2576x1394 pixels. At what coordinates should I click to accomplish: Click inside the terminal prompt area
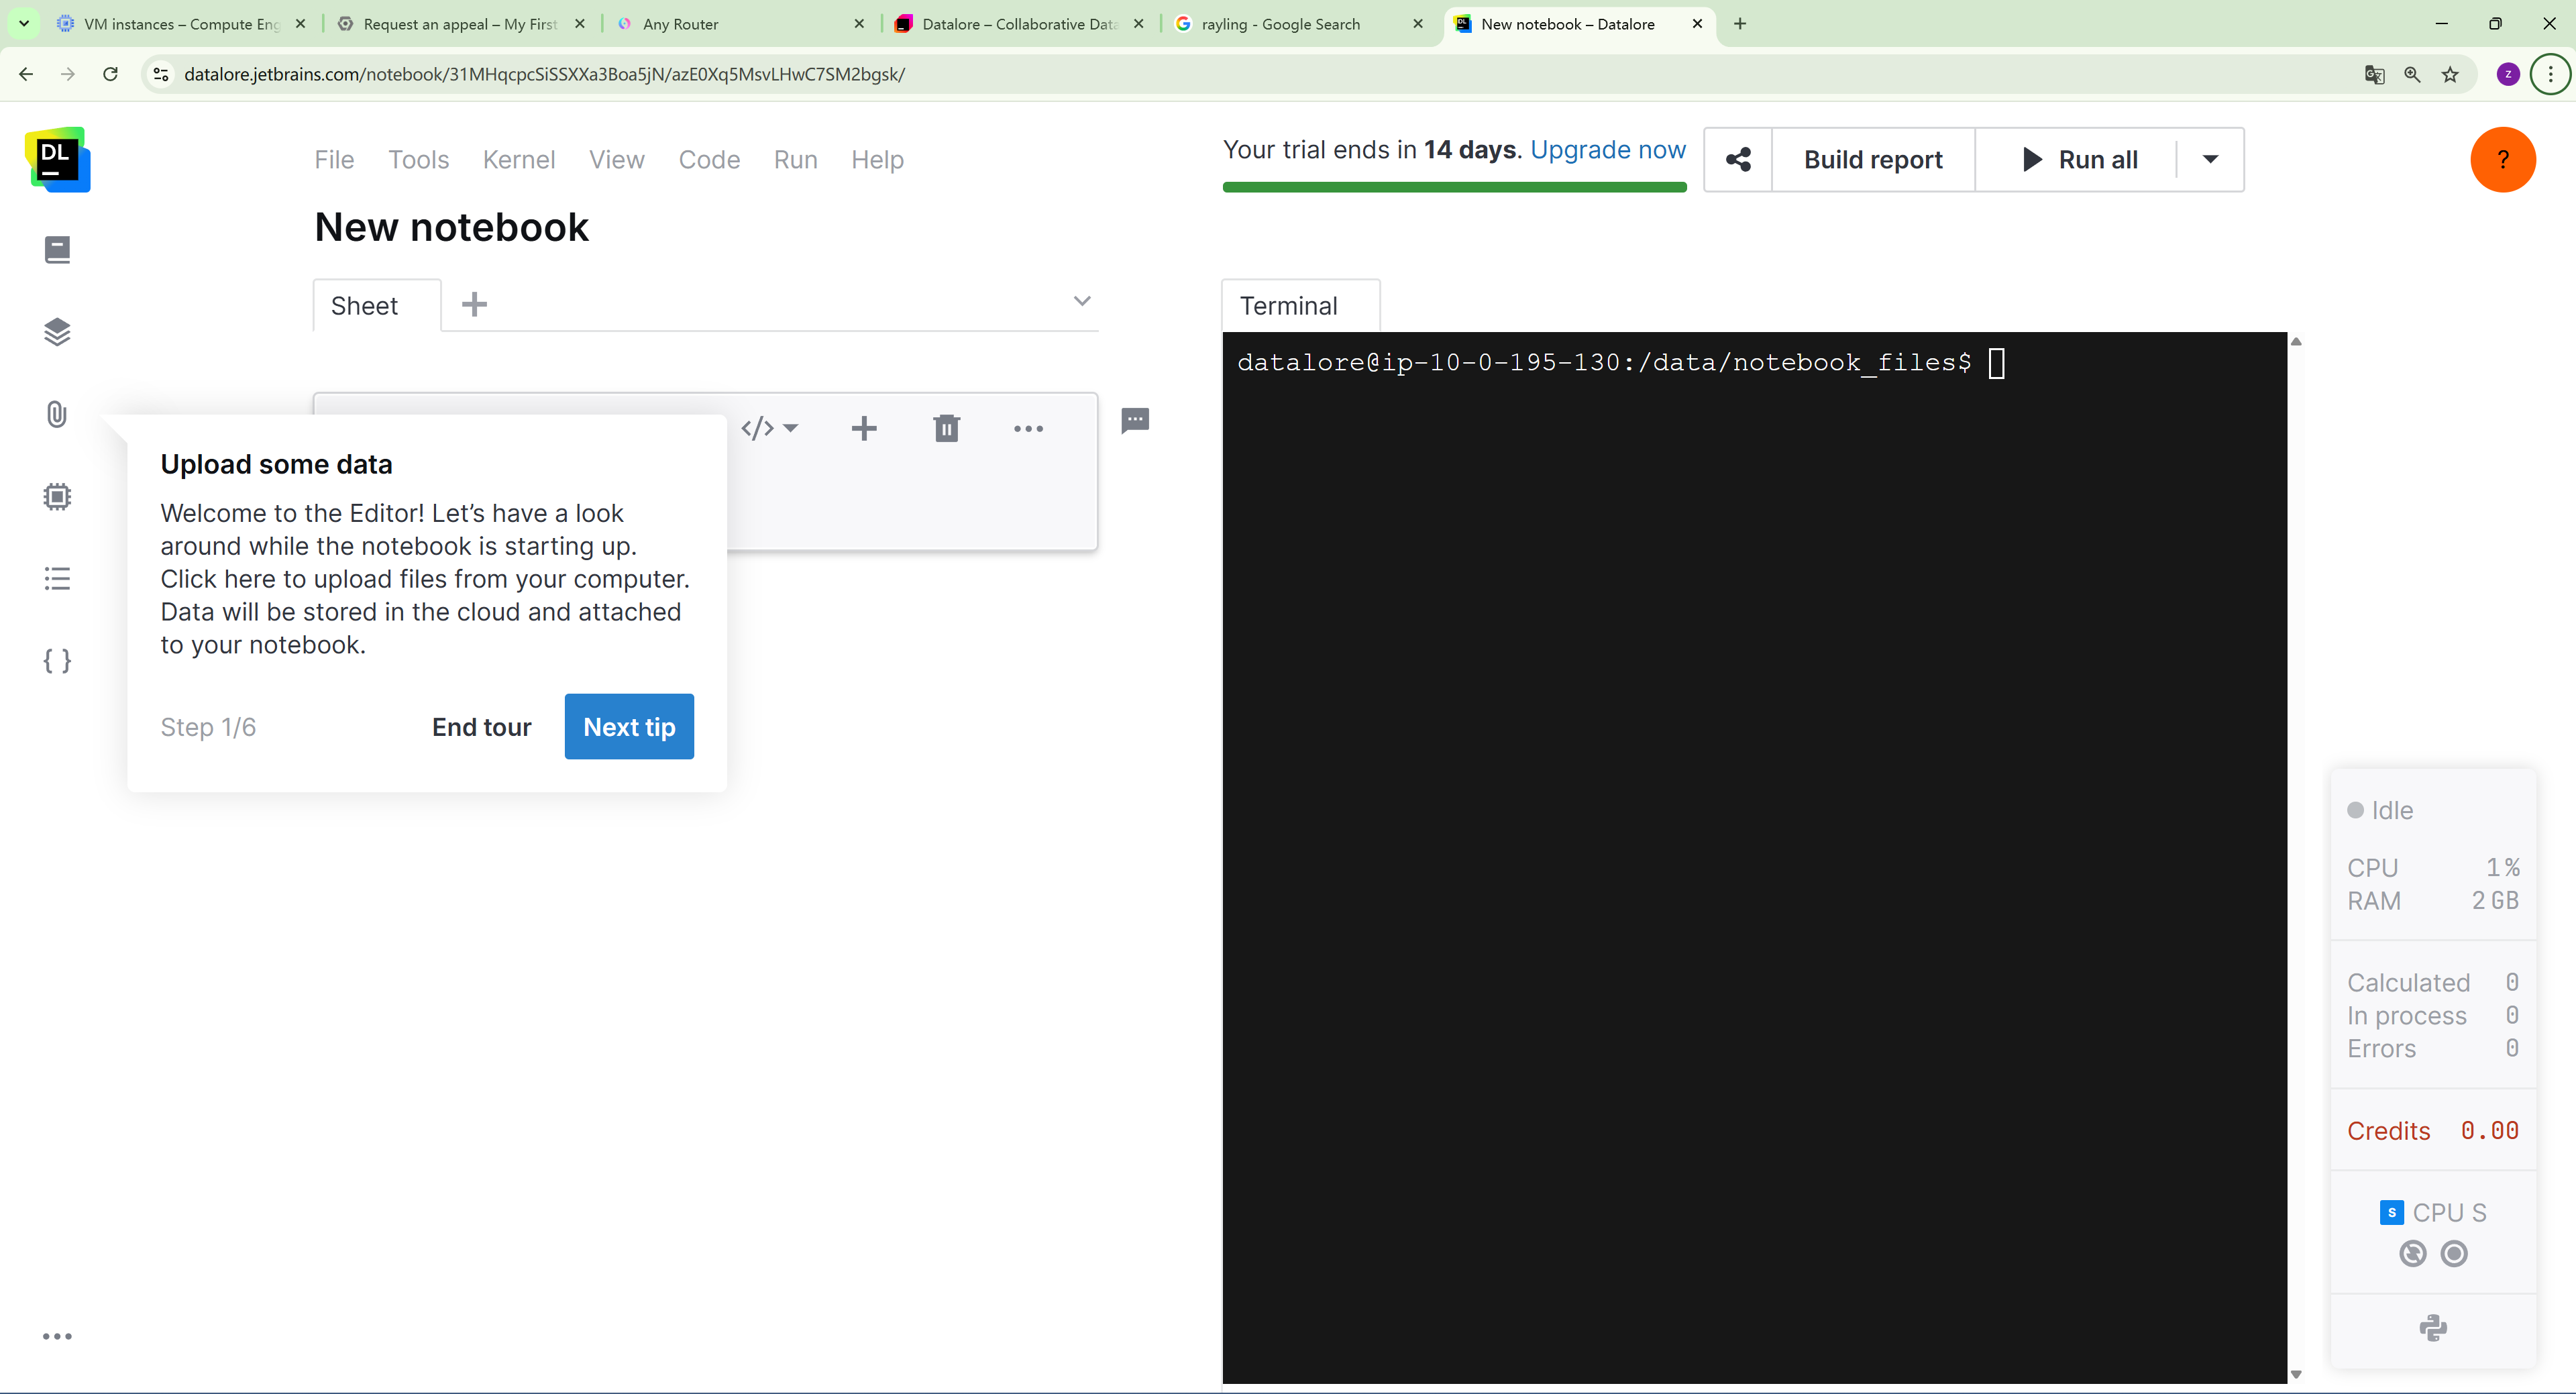click(1754, 857)
